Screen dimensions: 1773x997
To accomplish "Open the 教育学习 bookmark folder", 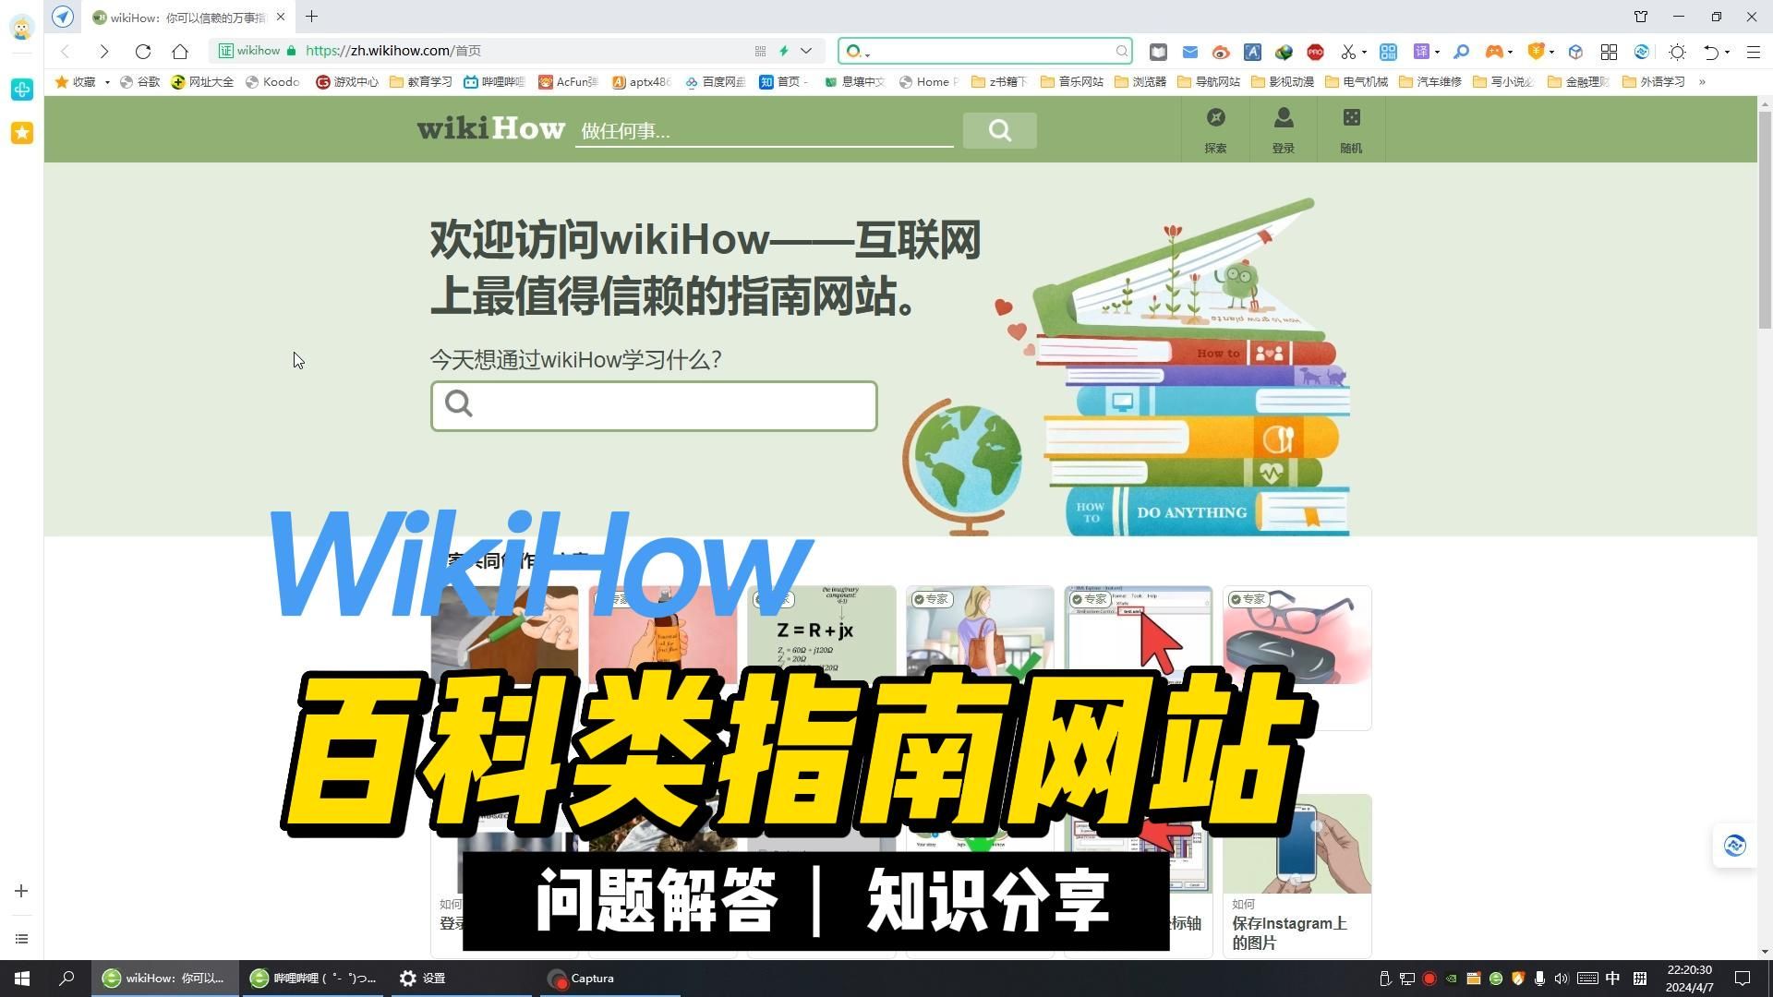I will [x=421, y=82].
